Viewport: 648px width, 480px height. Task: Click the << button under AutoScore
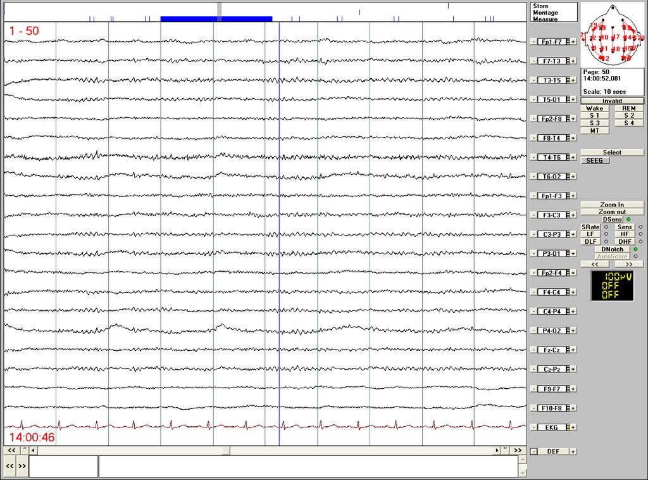[595, 264]
